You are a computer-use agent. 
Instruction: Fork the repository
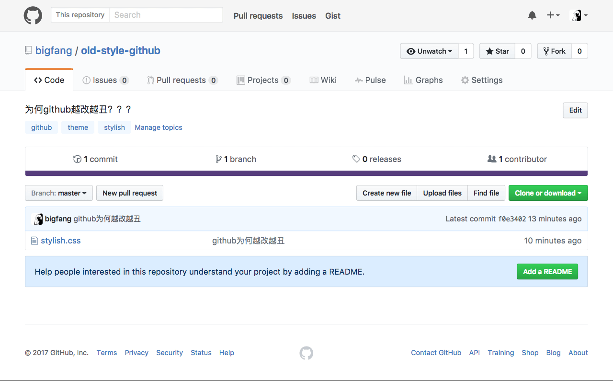click(554, 51)
